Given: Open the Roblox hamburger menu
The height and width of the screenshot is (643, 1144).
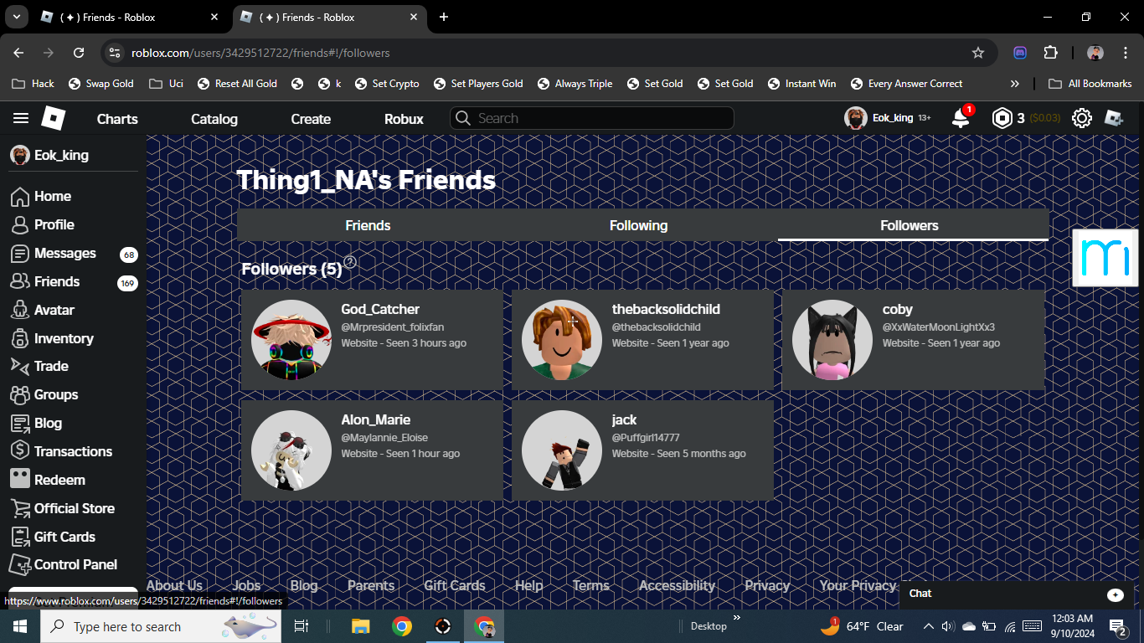Looking at the screenshot, I should point(21,119).
